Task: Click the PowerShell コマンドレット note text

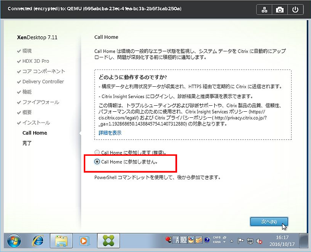Action: pos(158,177)
